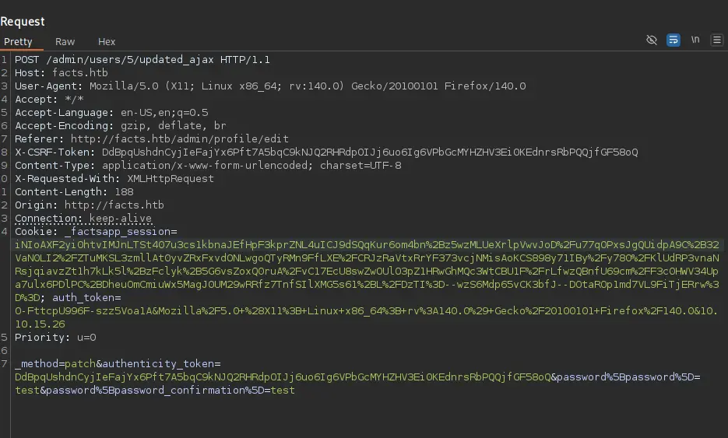This screenshot has height=438, width=728.
Task: Switch to the Hex tab
Action: [x=107, y=42]
